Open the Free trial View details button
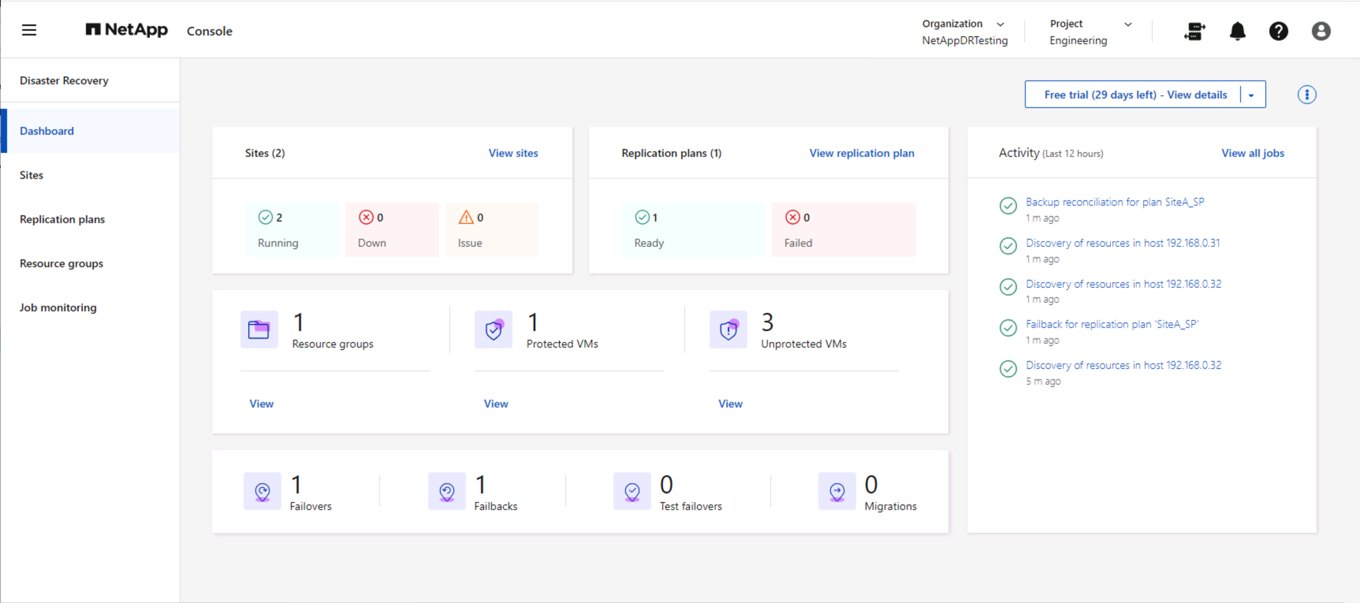The width and height of the screenshot is (1360, 603). (1135, 95)
